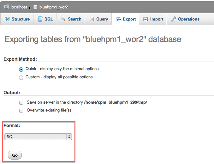Click the SQL tab icon
This screenshot has width=214, height=164.
[x=40, y=19]
